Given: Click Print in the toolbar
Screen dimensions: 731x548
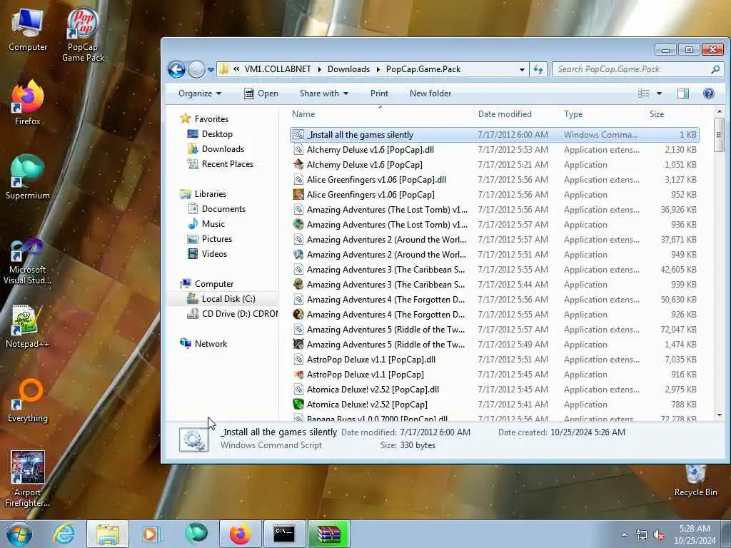Looking at the screenshot, I should pyautogui.click(x=379, y=93).
